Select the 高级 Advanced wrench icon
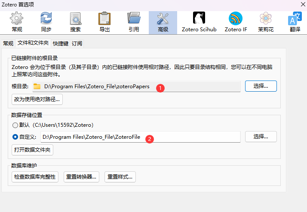Viewport: 307px width, 212px height. [x=163, y=19]
